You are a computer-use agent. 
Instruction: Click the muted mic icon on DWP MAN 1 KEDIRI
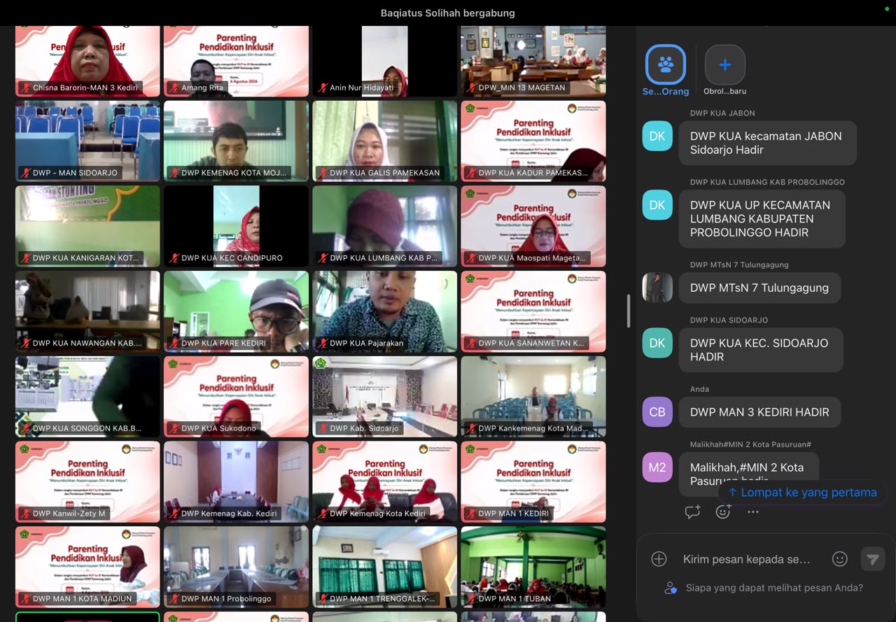470,514
